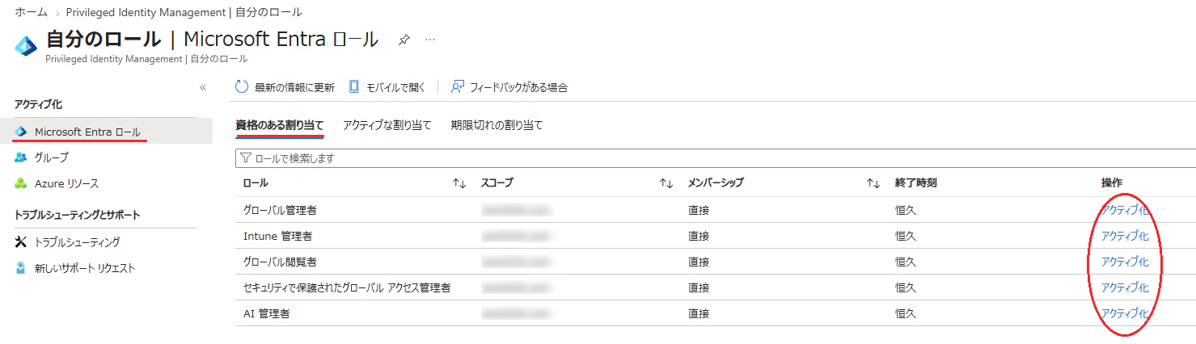Viewport: 1196px width, 344px height.
Task: Open the ellipsis more options menu
Action: (x=430, y=40)
